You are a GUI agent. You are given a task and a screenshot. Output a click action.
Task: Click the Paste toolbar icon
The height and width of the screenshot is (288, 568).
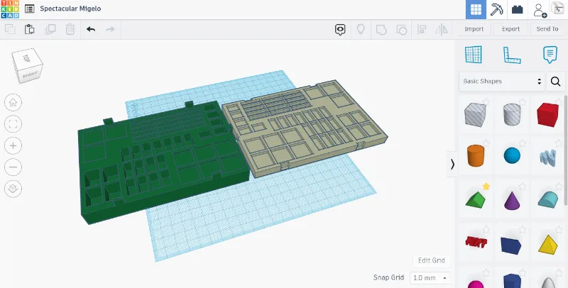click(29, 29)
